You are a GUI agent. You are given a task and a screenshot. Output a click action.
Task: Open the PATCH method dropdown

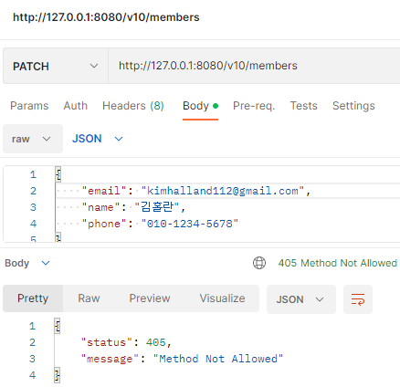click(56, 66)
